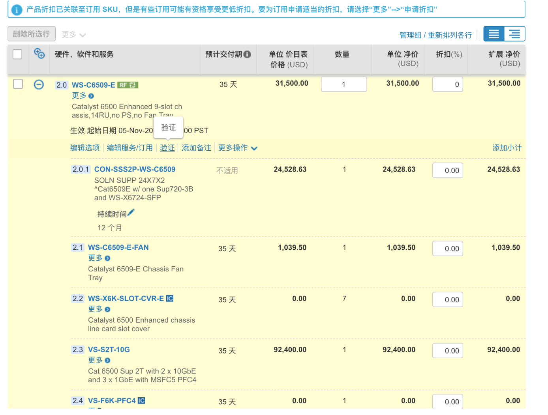Image resolution: width=548 pixels, height=415 pixels.
Task: Open the 更多 dropdown next to 删除所选行
Action: click(x=73, y=35)
